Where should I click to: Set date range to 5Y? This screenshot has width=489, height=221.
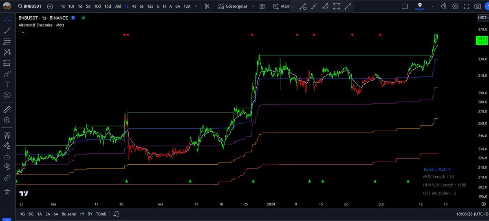click(90, 214)
